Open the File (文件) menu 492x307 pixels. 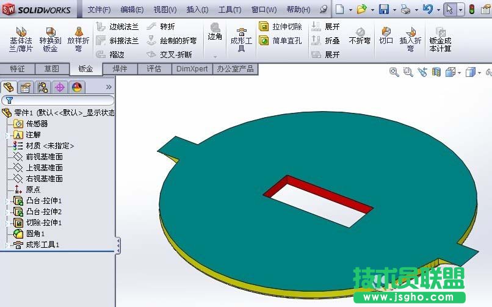(99, 10)
